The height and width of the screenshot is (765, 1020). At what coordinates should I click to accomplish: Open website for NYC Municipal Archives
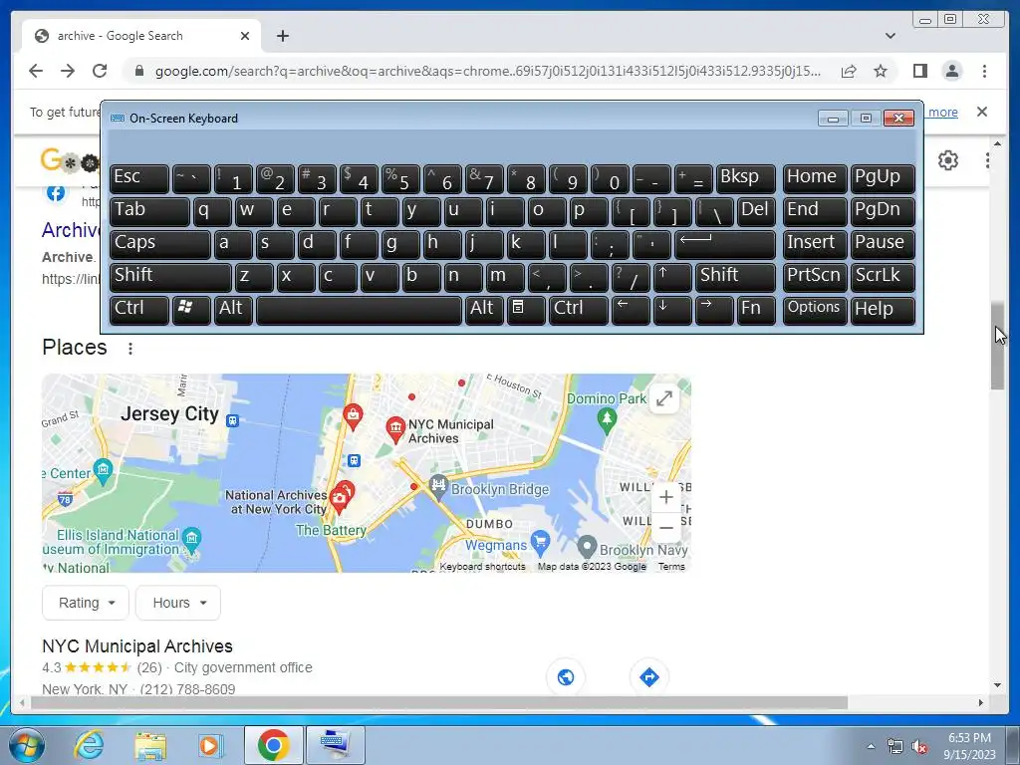point(566,677)
